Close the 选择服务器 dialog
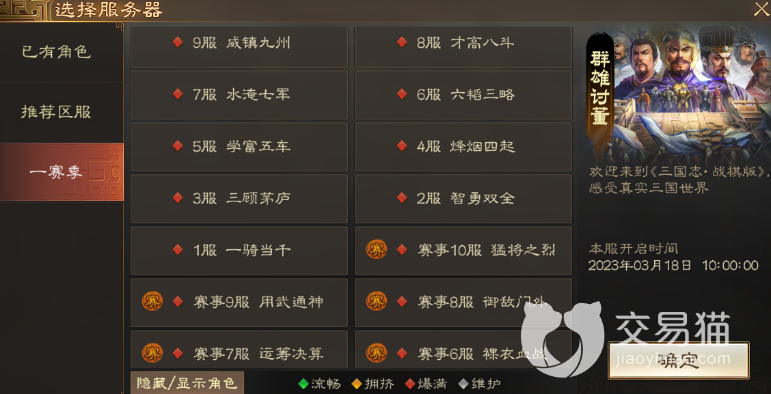 tap(761, 9)
